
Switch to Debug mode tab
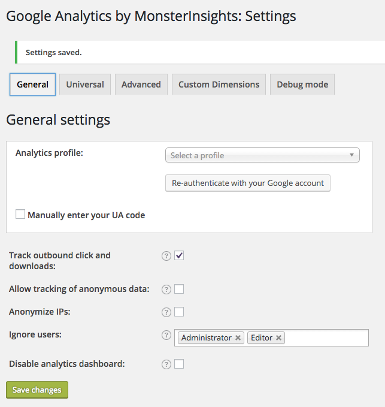pyautogui.click(x=302, y=85)
